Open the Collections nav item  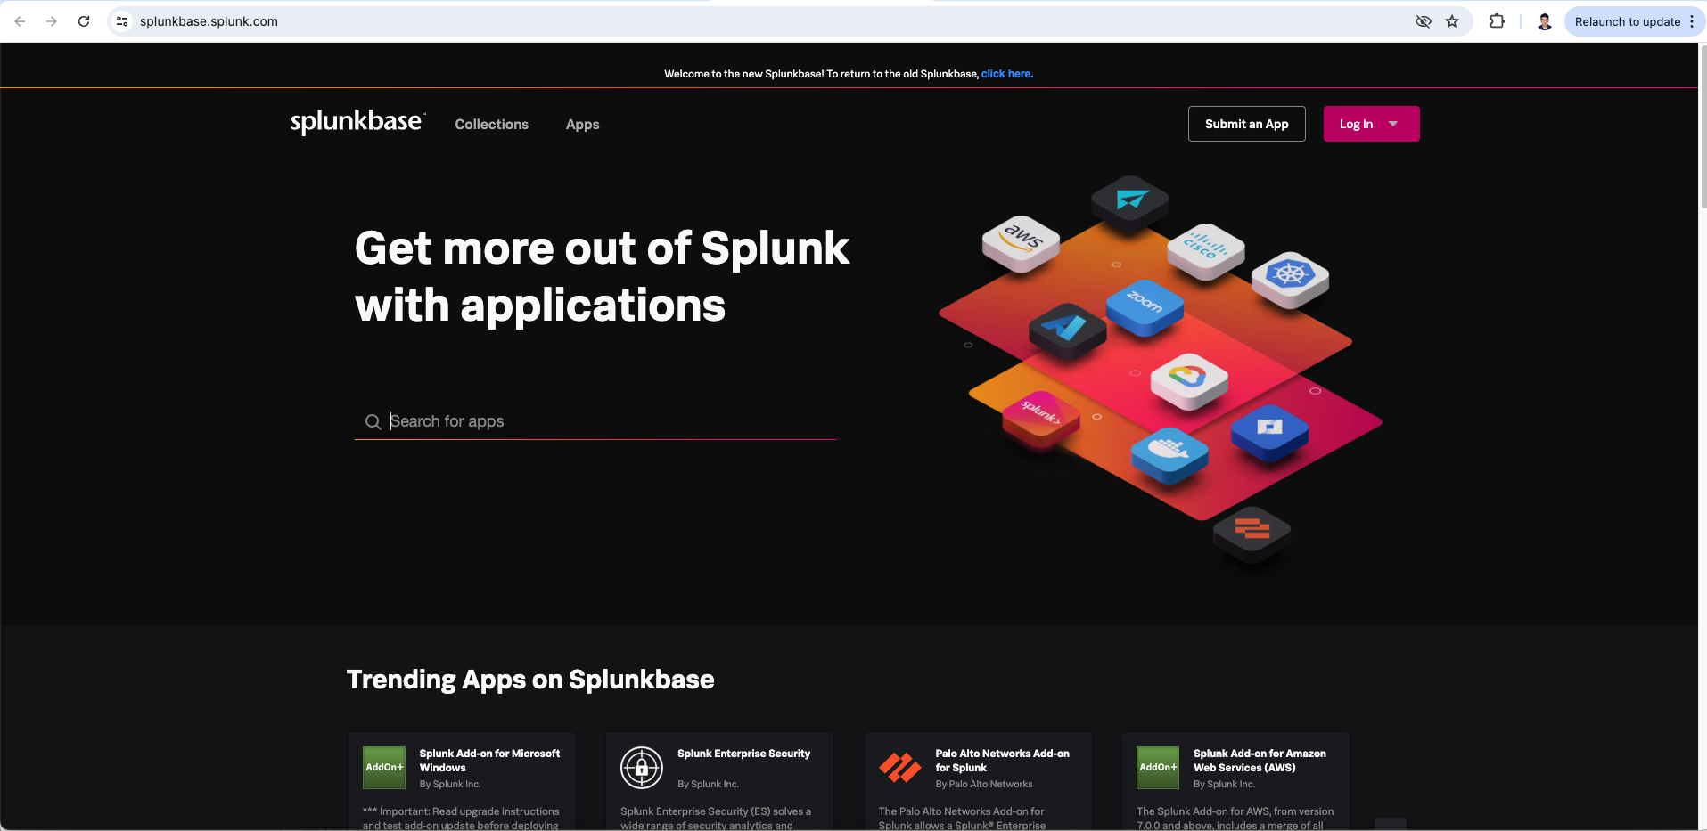click(492, 125)
